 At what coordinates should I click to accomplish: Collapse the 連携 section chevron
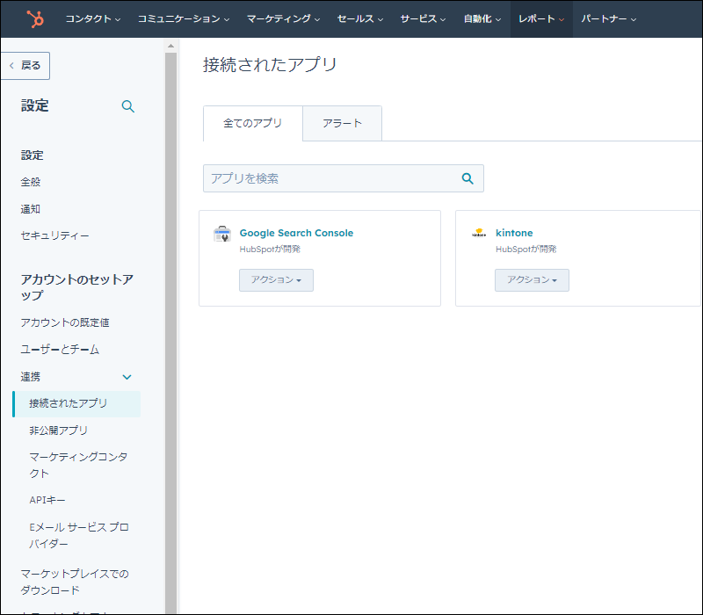tap(127, 377)
